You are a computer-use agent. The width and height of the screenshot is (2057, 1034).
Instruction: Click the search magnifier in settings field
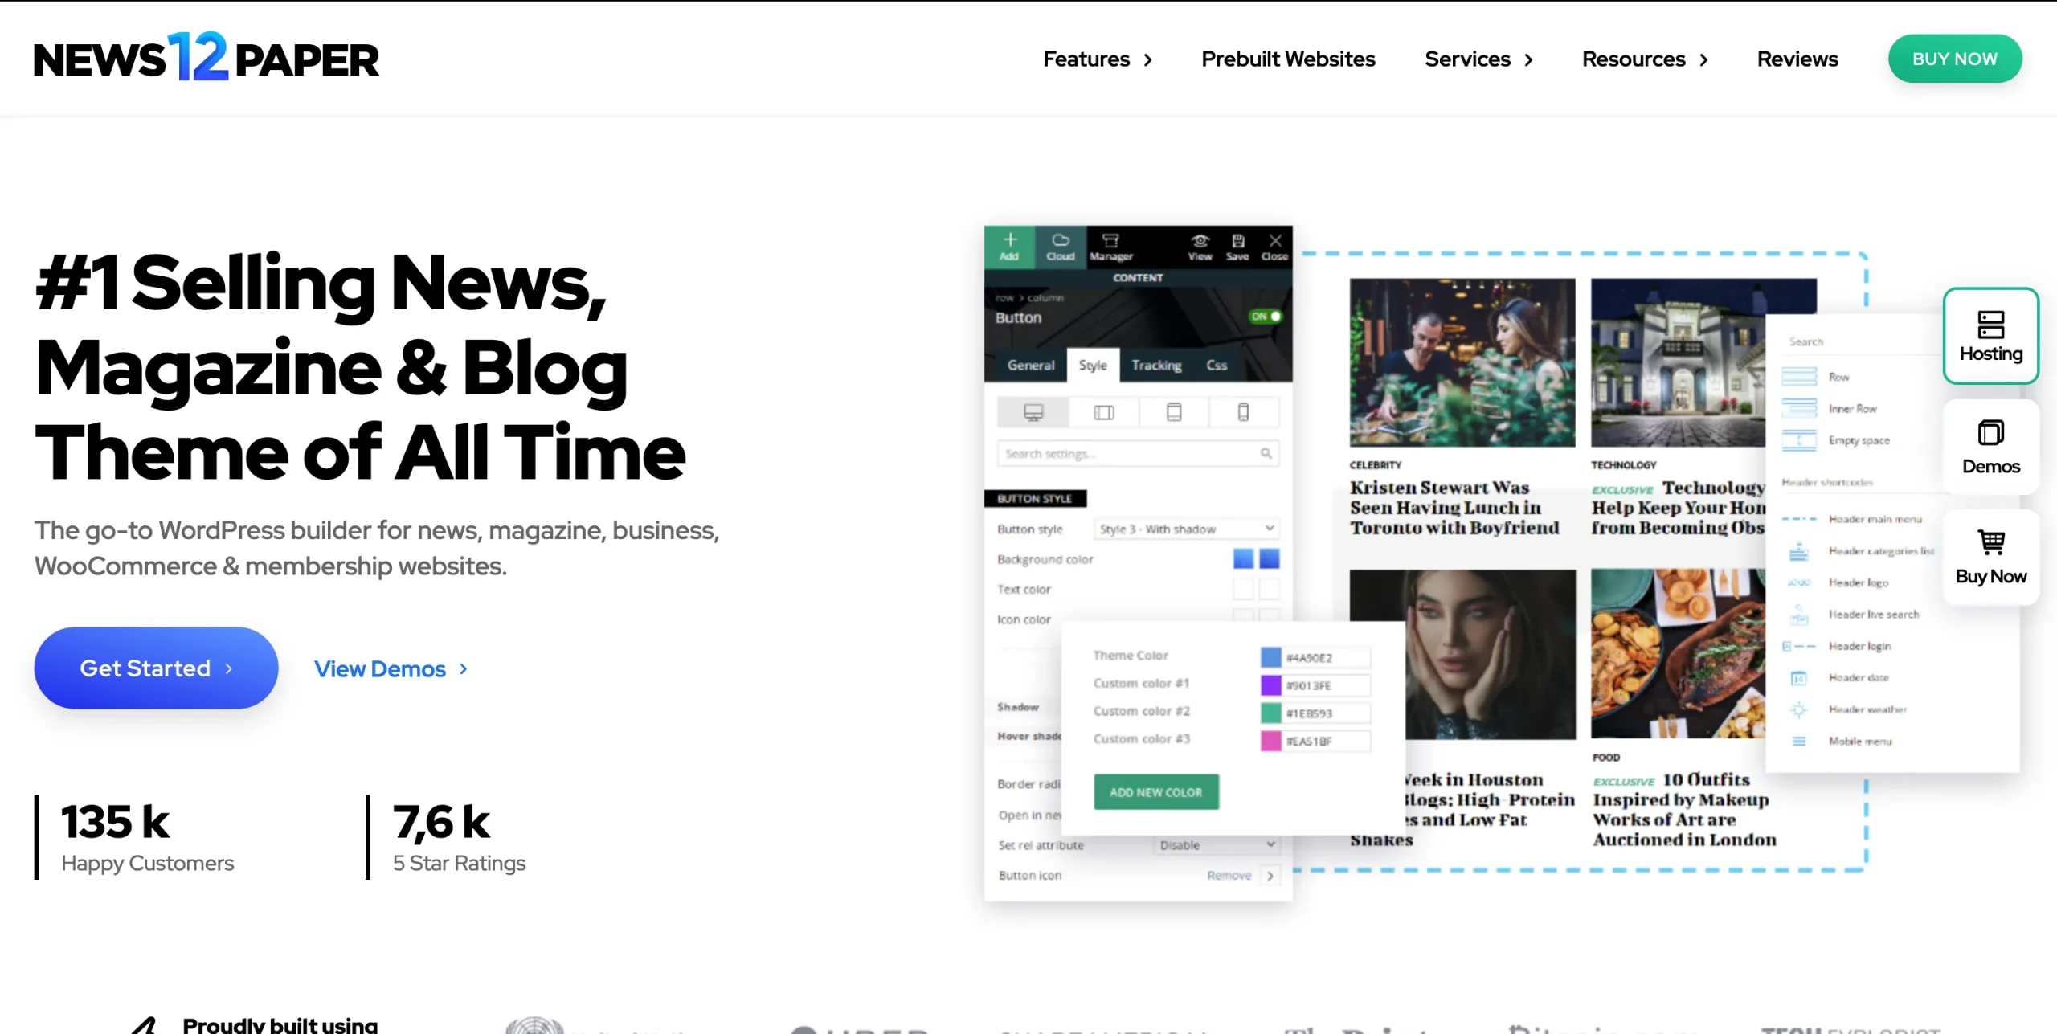point(1266,453)
